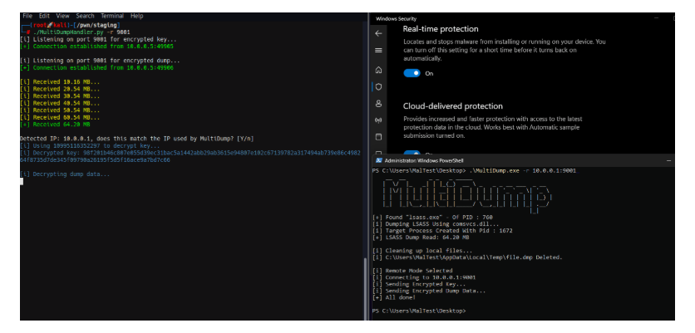Click the 'file.dmp Deleted' line in PowerShell
This screenshot has width=695, height=333.
pos(467,257)
